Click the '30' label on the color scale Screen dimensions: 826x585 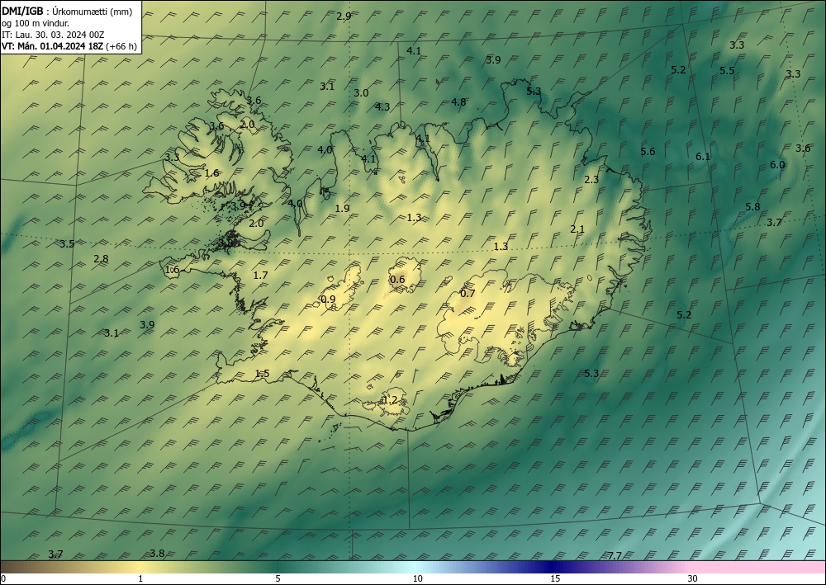[x=693, y=579]
